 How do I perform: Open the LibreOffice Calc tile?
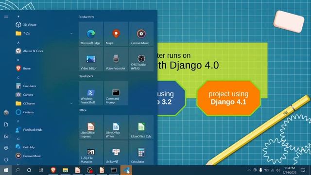(x=141, y=127)
